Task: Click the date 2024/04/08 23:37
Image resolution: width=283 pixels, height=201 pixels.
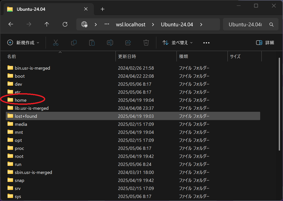Action: coord(136,108)
